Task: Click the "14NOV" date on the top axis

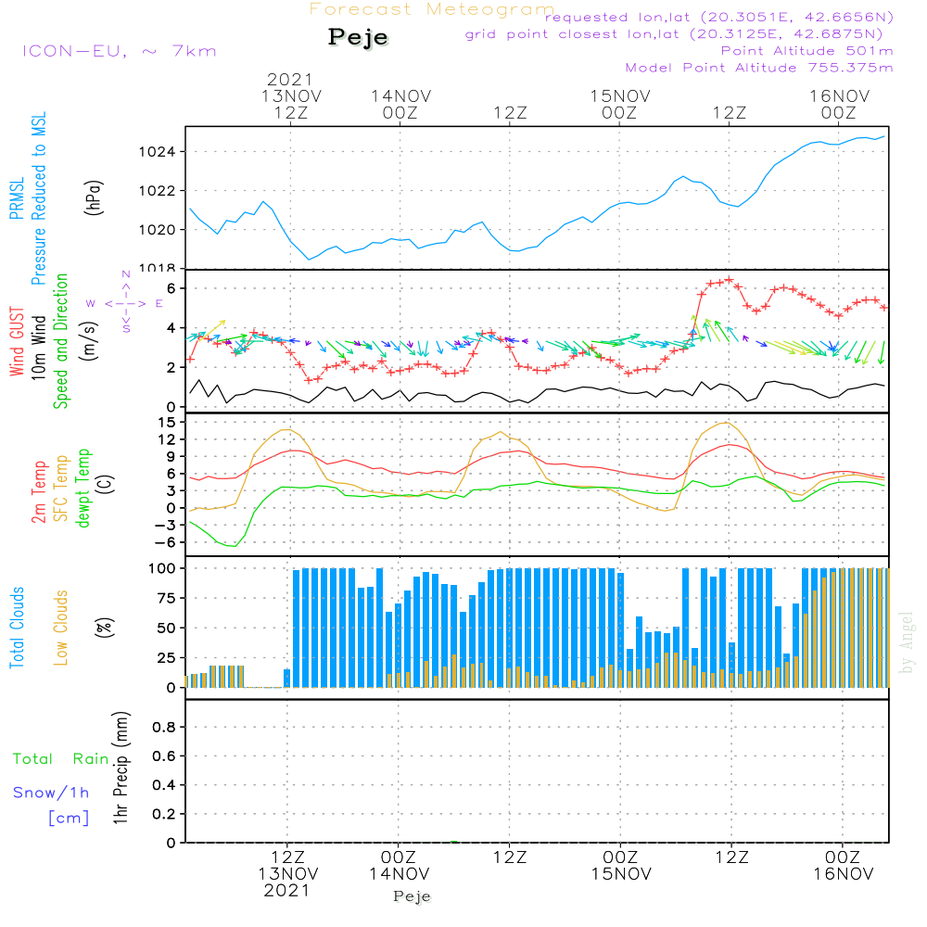Action: (x=400, y=95)
